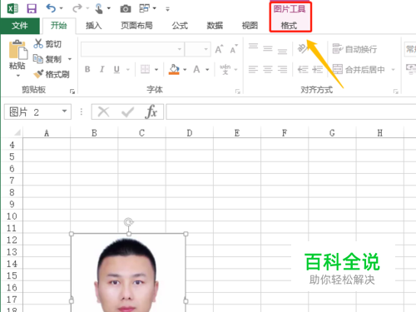Click the insert function fx icon
Screen dimensions: 416x312
pos(151,111)
